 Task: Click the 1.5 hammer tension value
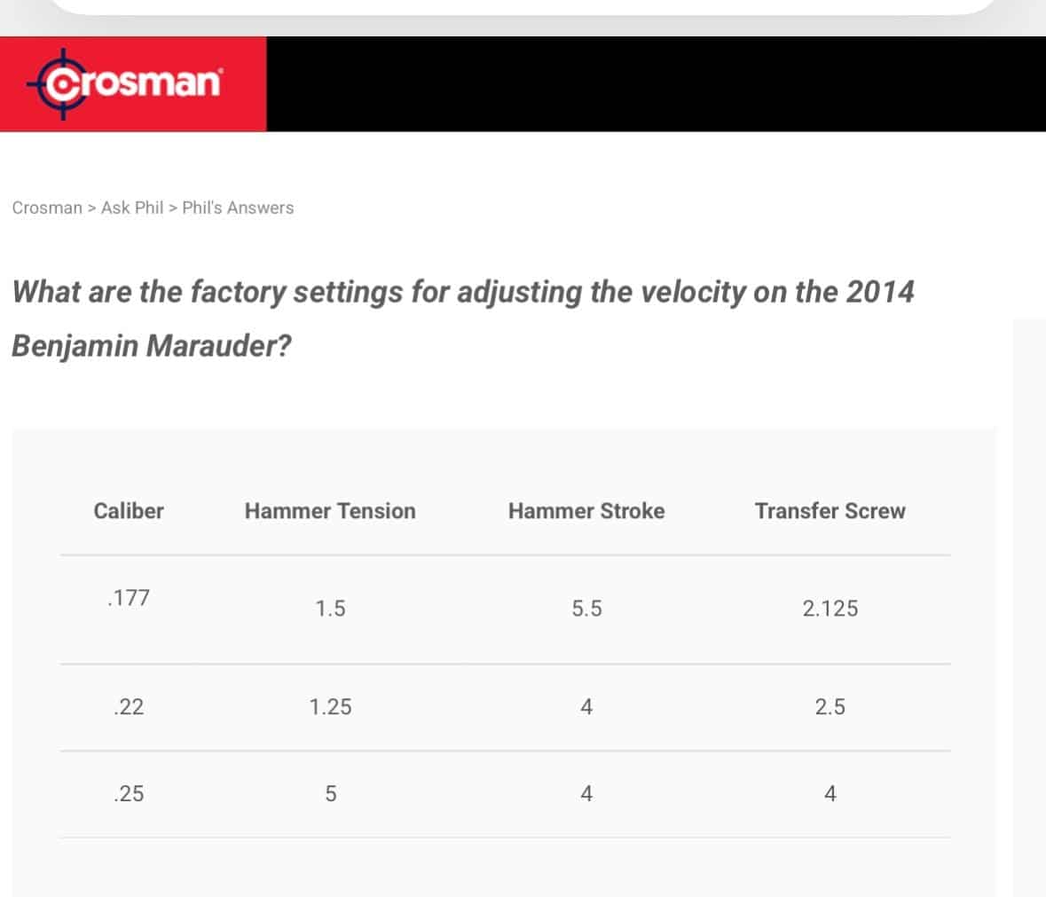pos(330,609)
